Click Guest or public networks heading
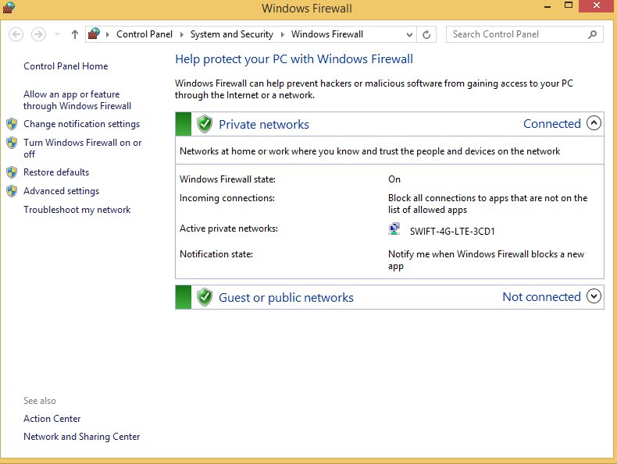 pos(286,298)
